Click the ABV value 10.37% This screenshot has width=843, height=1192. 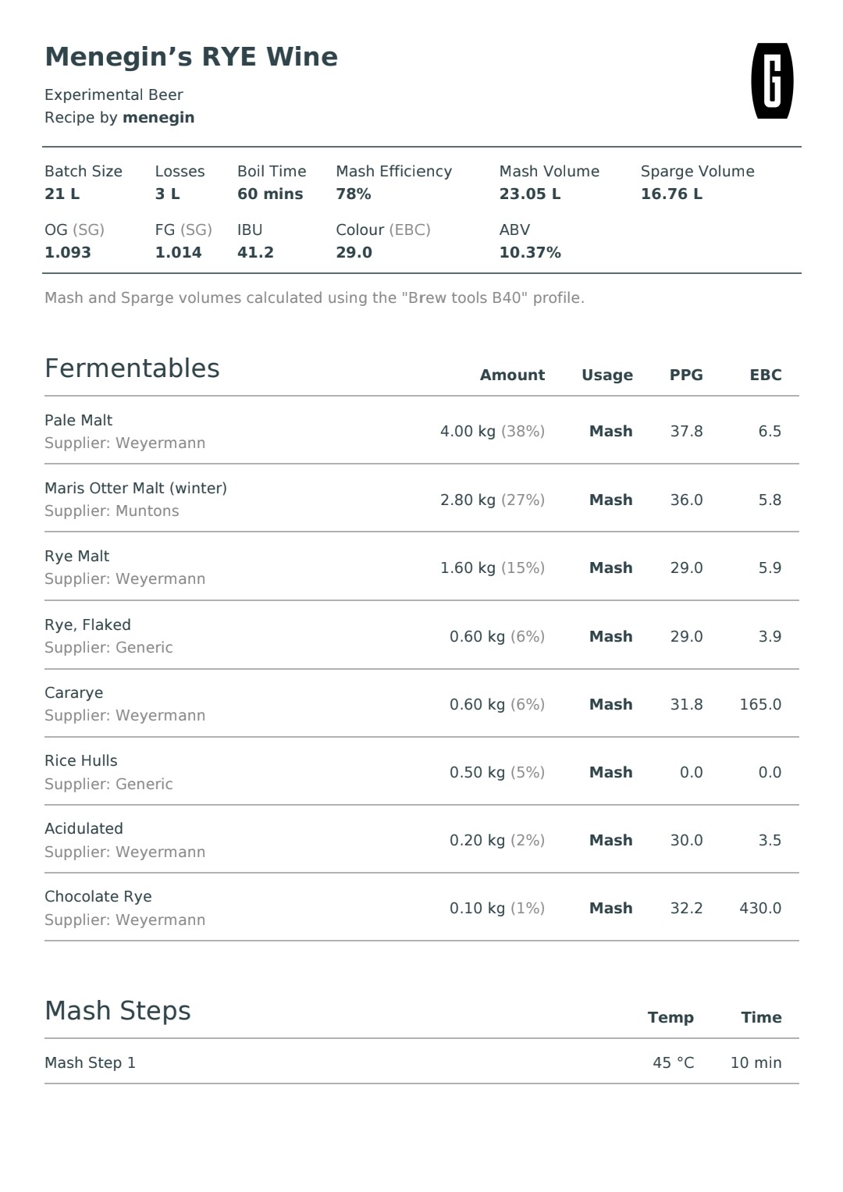[x=530, y=252]
